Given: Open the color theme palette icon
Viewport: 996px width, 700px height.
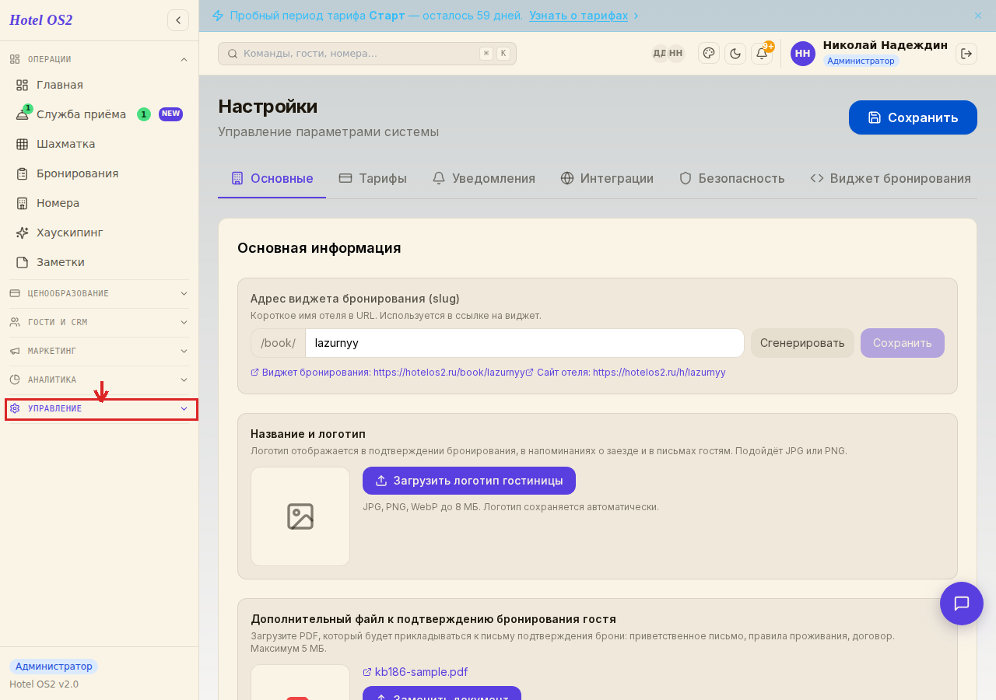Looking at the screenshot, I should (x=709, y=53).
